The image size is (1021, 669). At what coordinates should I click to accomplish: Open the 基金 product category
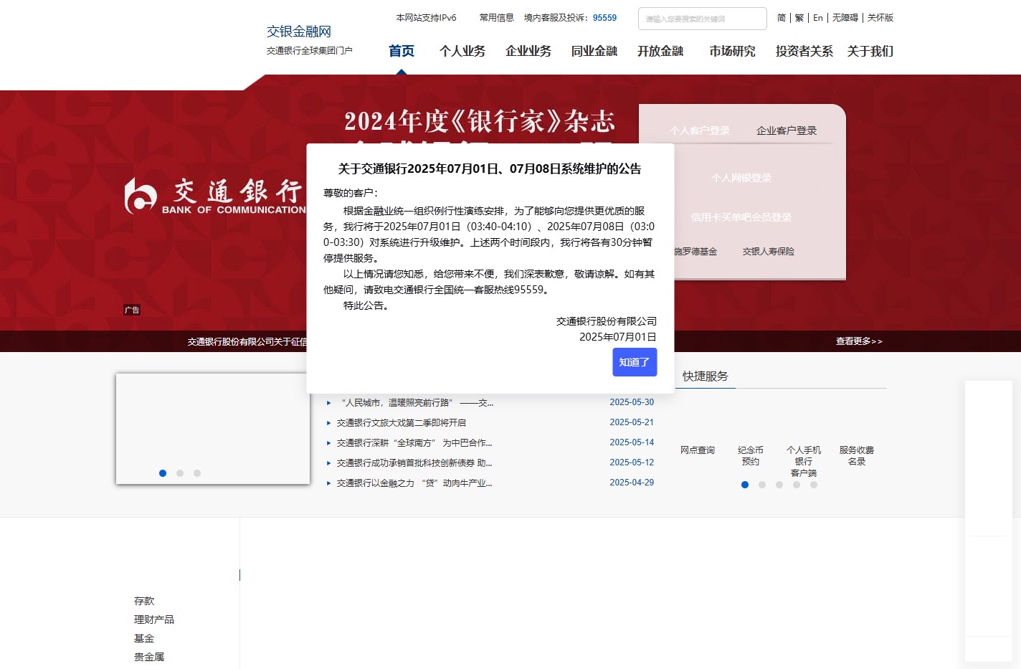[x=144, y=638]
